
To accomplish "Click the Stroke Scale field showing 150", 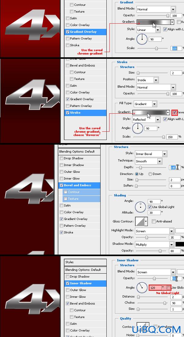I will point(172,137).
